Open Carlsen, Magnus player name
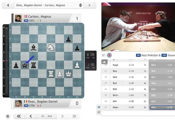Screen dimensions: 175x121 40,17
